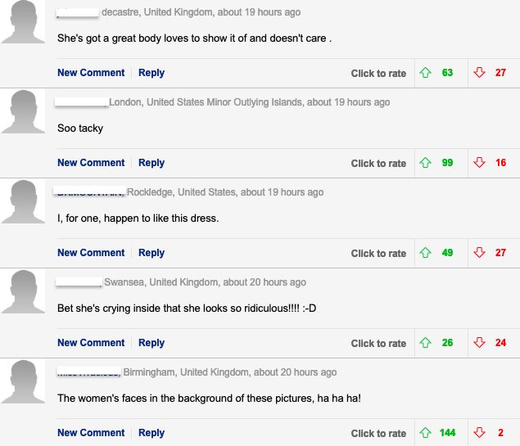The image size is (520, 446).
Task: Open avatar of the Birmingham commenter
Action: coord(24,381)
